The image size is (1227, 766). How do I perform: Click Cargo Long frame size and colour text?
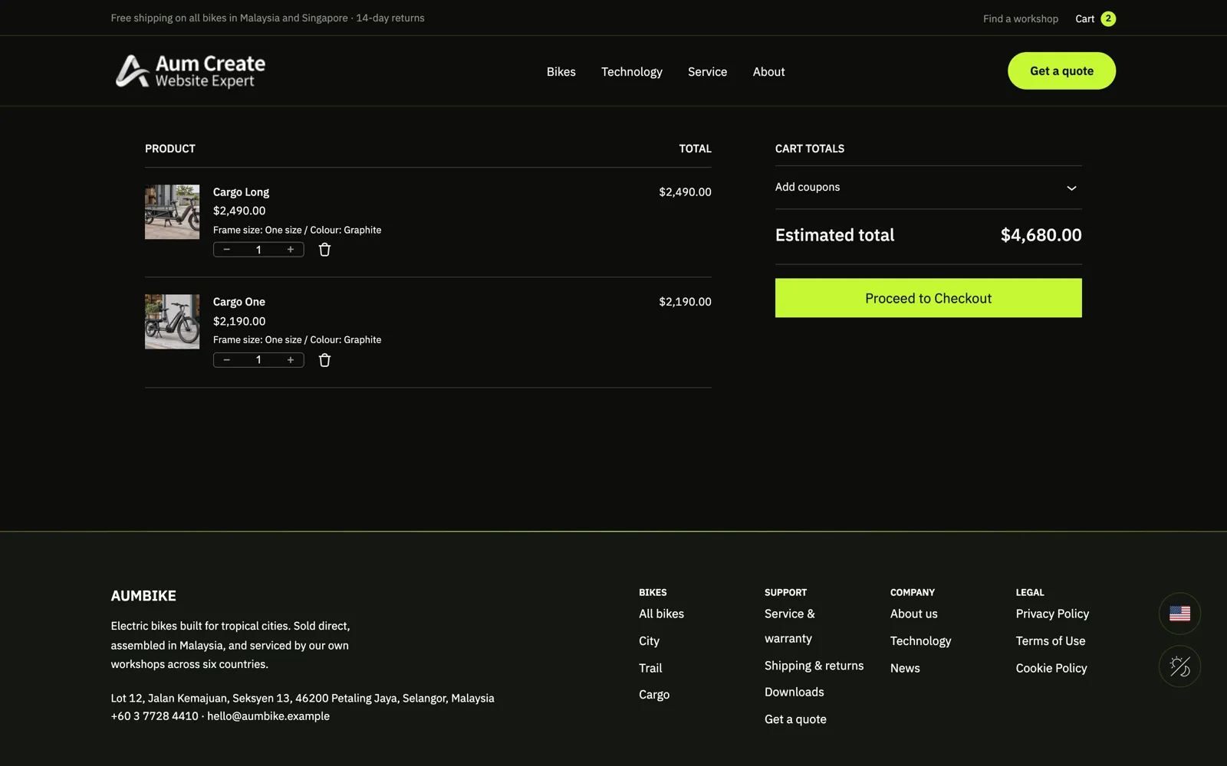[x=297, y=230]
